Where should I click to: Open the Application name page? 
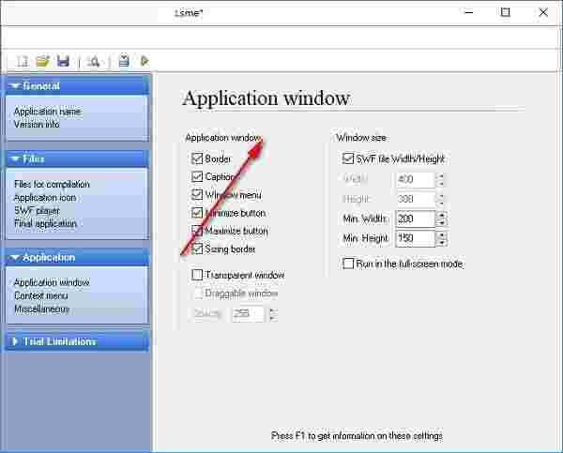click(x=48, y=112)
